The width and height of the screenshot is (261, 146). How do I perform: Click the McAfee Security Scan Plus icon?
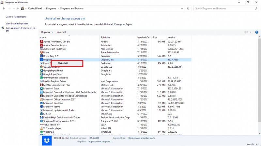[41, 85]
